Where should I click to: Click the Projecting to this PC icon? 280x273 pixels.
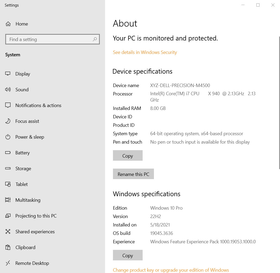click(8, 216)
